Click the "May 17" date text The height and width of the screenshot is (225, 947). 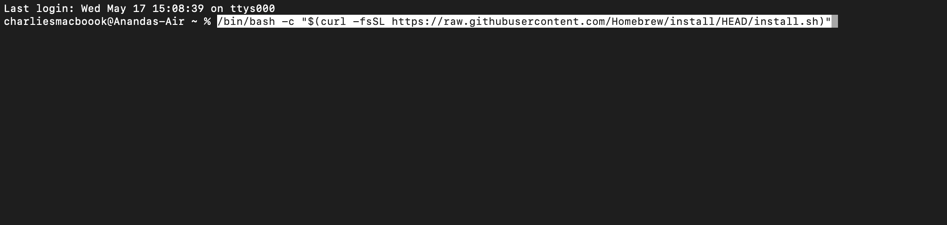[x=126, y=9]
